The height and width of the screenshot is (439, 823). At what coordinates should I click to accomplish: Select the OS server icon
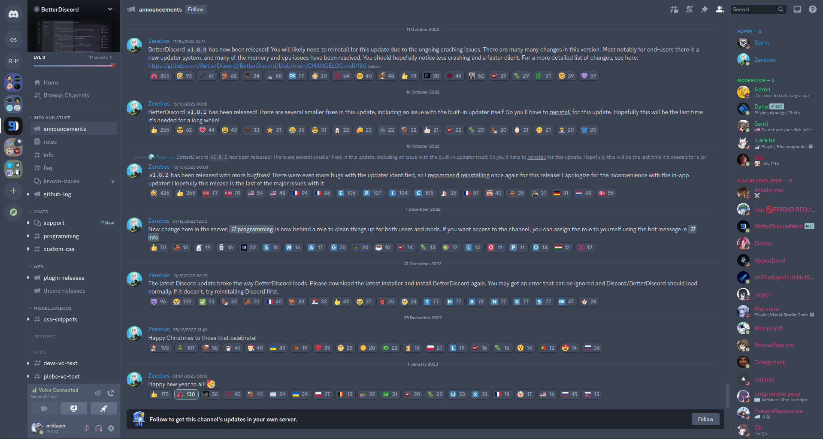[x=13, y=39]
